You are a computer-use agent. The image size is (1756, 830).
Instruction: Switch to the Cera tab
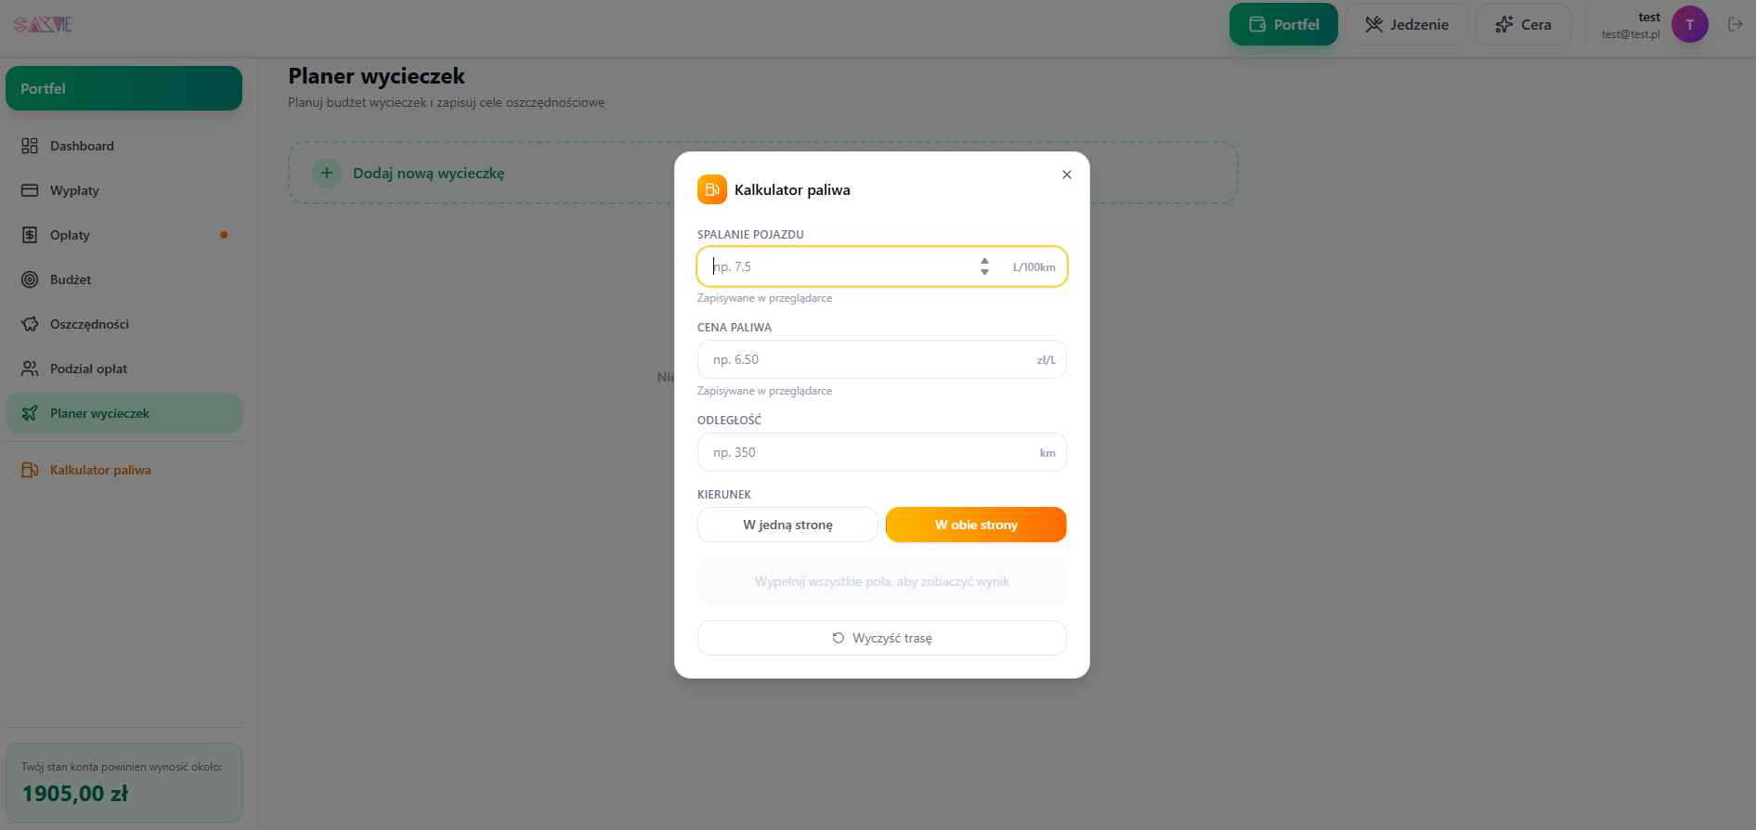(x=1523, y=24)
